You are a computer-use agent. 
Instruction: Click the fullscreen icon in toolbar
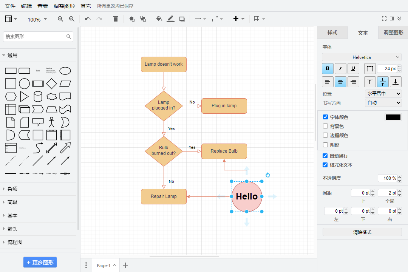[x=384, y=19]
